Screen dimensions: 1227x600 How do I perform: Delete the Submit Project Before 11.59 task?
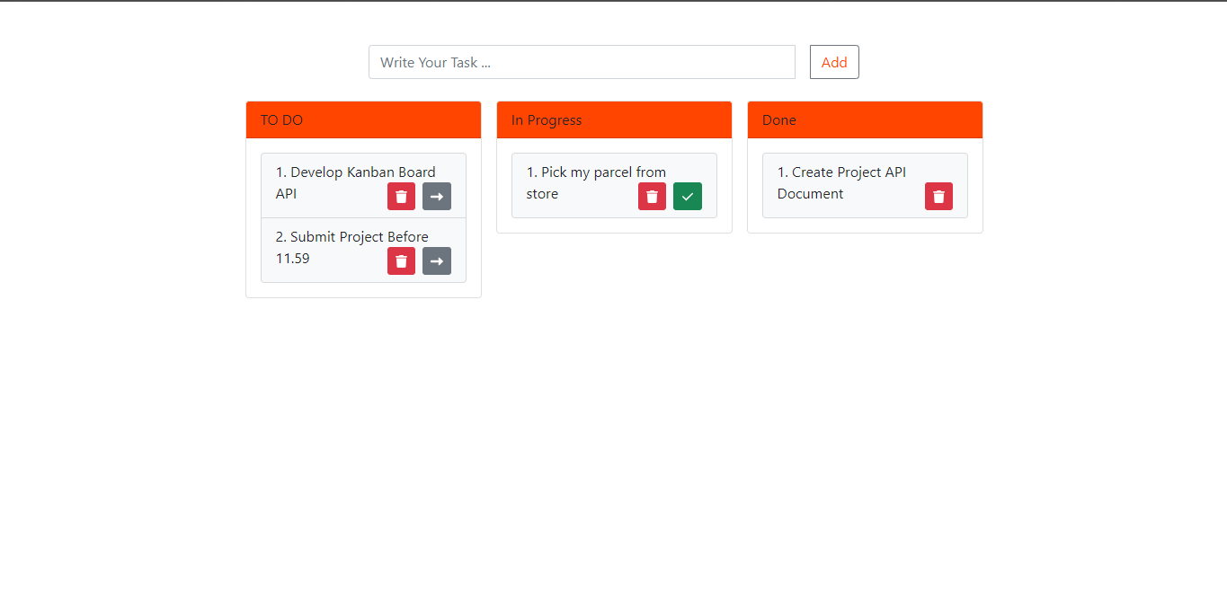pyautogui.click(x=401, y=261)
